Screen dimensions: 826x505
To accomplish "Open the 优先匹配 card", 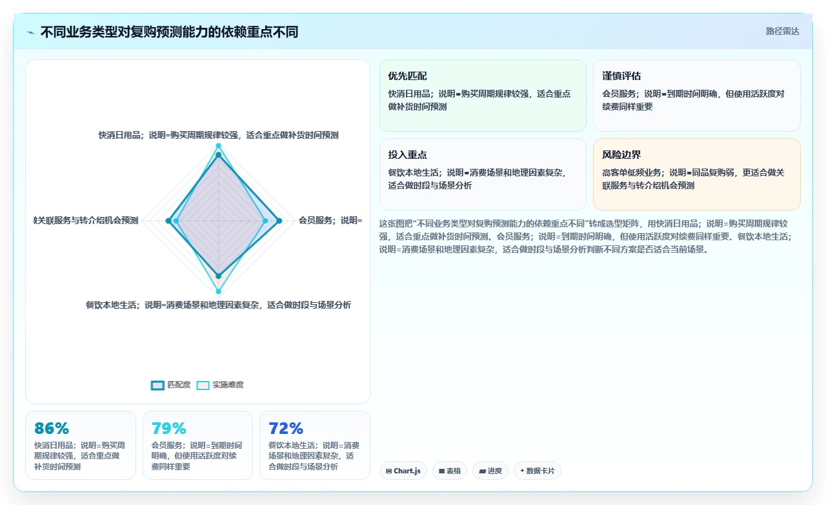I will (483, 96).
